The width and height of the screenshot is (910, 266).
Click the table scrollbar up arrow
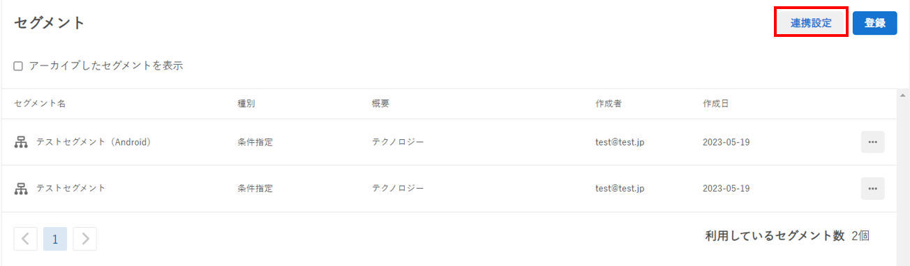[903, 95]
